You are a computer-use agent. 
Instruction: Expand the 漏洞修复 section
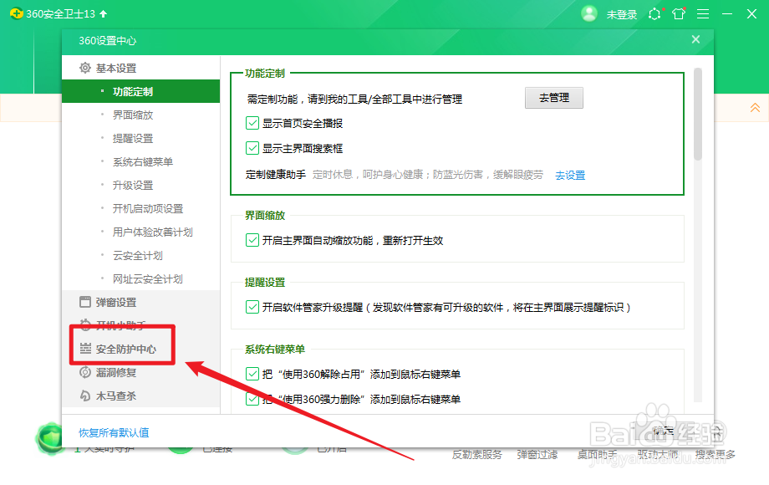tap(140, 373)
